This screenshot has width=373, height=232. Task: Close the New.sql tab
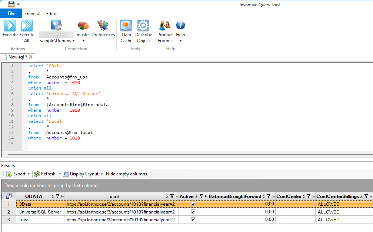tap(31, 57)
